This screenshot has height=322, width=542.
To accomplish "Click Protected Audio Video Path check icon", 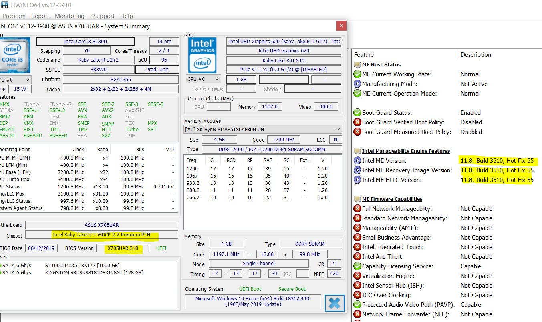I will coord(357,305).
